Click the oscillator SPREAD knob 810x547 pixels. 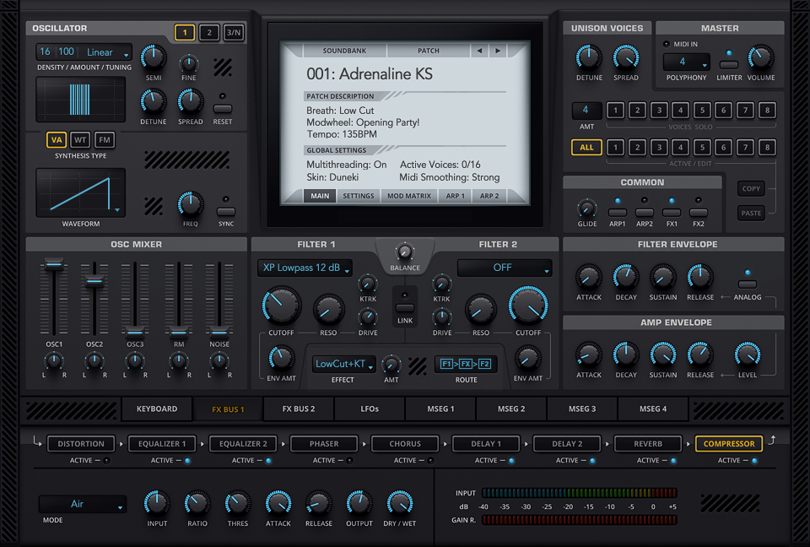pyautogui.click(x=190, y=102)
